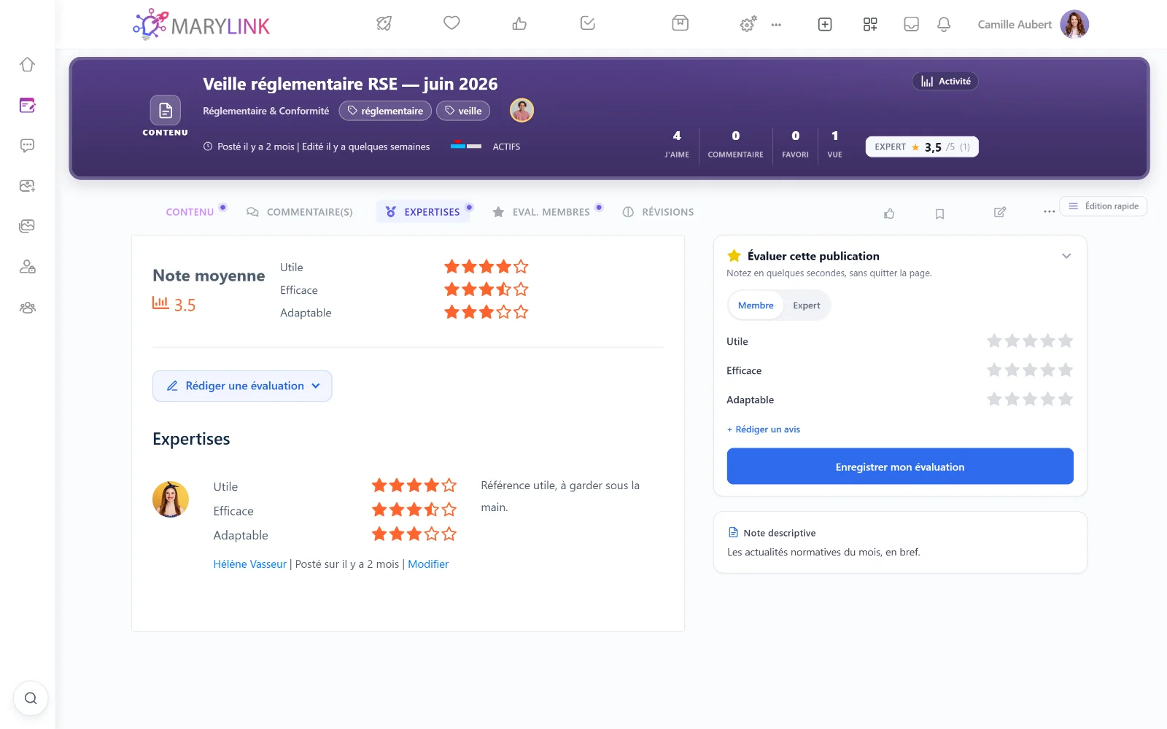Rate Adaptable three stars in evaluation panel
The height and width of the screenshot is (729, 1167).
[x=1030, y=399]
